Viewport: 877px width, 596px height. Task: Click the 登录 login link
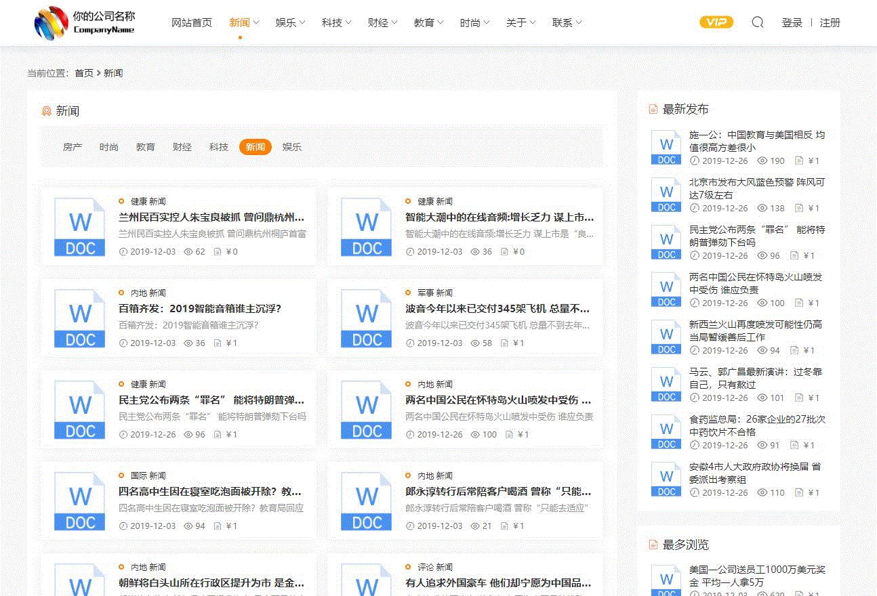pos(792,22)
